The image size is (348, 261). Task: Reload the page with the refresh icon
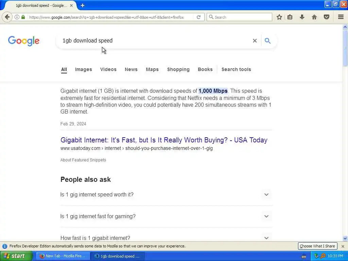pyautogui.click(x=198, y=17)
